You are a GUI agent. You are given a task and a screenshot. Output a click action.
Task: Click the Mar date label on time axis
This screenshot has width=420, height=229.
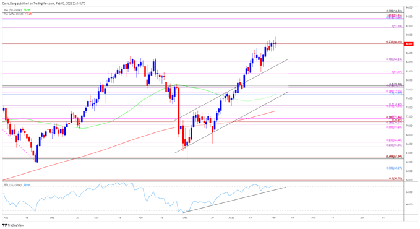313,218
